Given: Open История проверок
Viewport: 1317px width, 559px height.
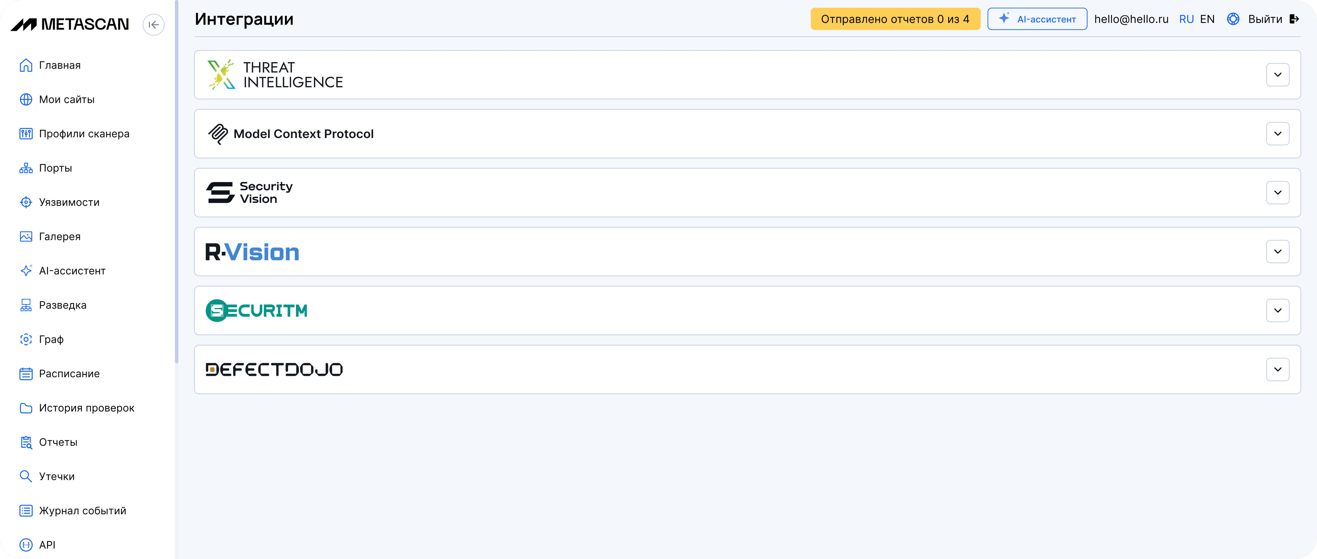Looking at the screenshot, I should pos(87,408).
